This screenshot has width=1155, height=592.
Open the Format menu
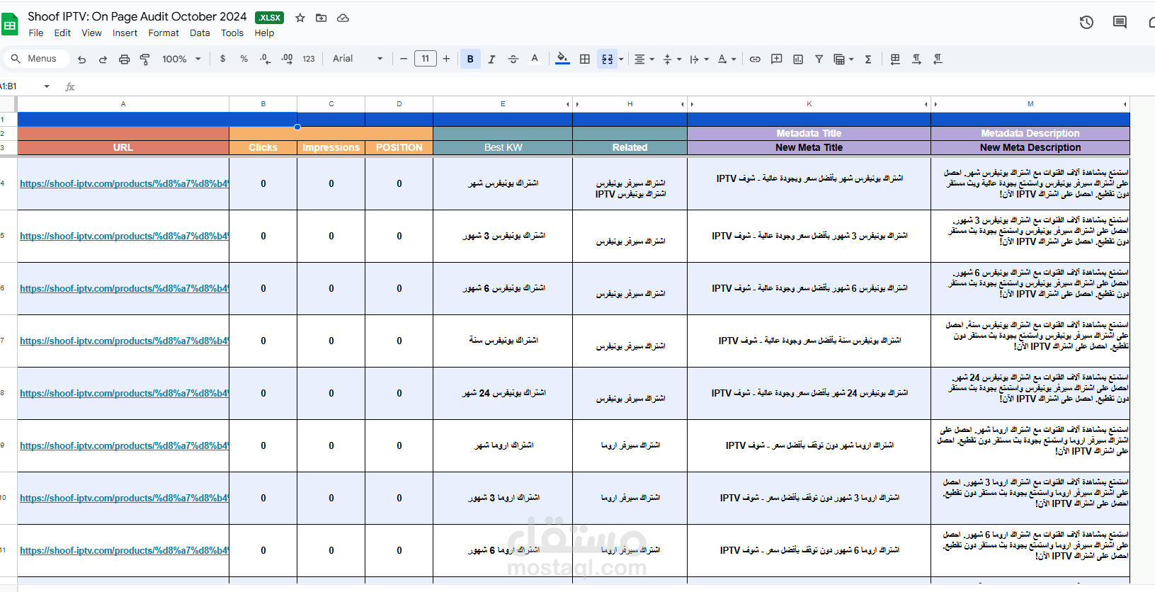pos(164,33)
